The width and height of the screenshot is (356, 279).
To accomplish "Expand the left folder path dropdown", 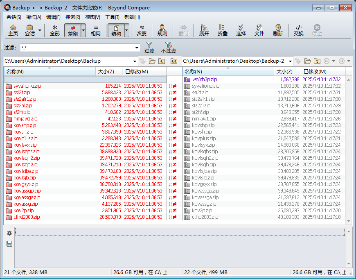I will [x=135, y=61].
